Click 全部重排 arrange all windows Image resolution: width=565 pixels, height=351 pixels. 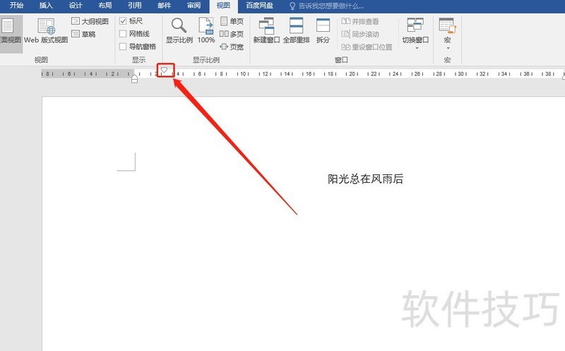click(296, 31)
